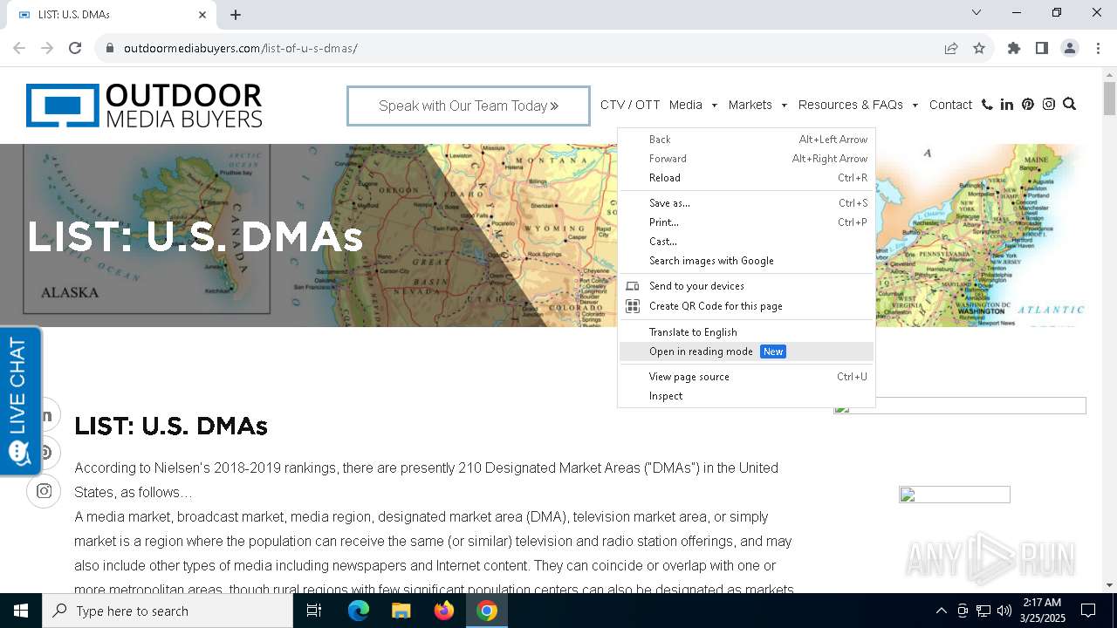Select Save as... from context menu
The width and height of the screenshot is (1117, 628).
pyautogui.click(x=746, y=203)
